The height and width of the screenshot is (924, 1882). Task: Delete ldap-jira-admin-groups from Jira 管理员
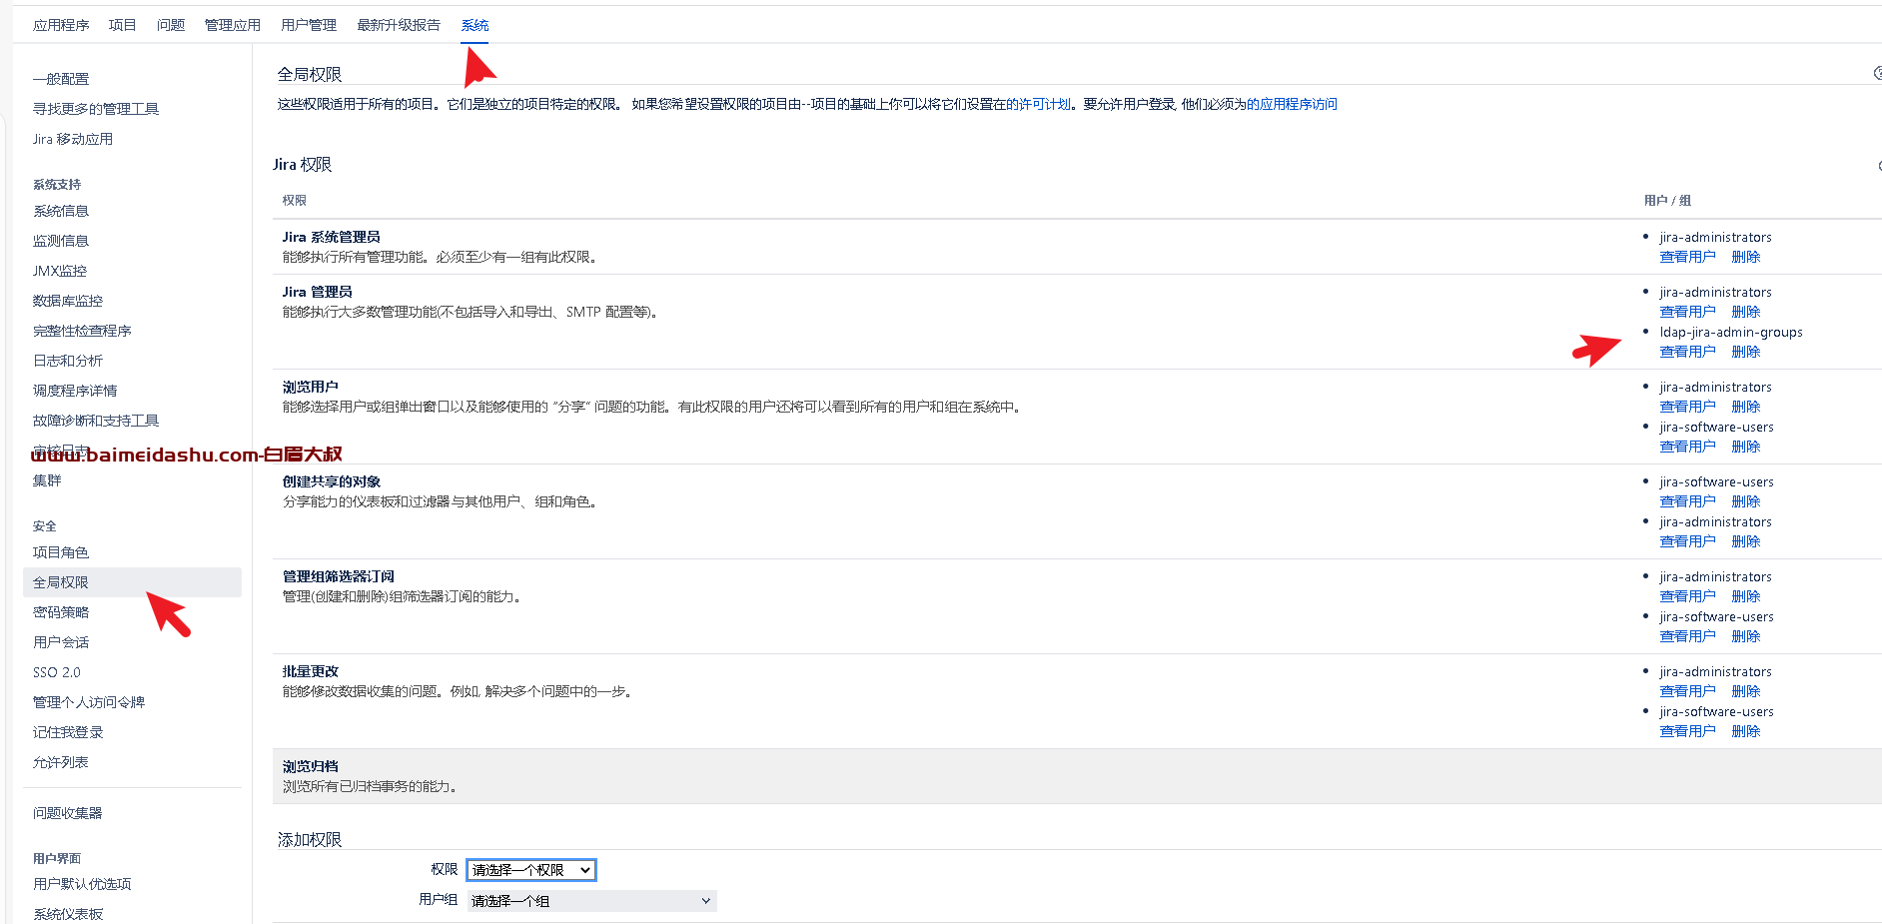tap(1745, 352)
